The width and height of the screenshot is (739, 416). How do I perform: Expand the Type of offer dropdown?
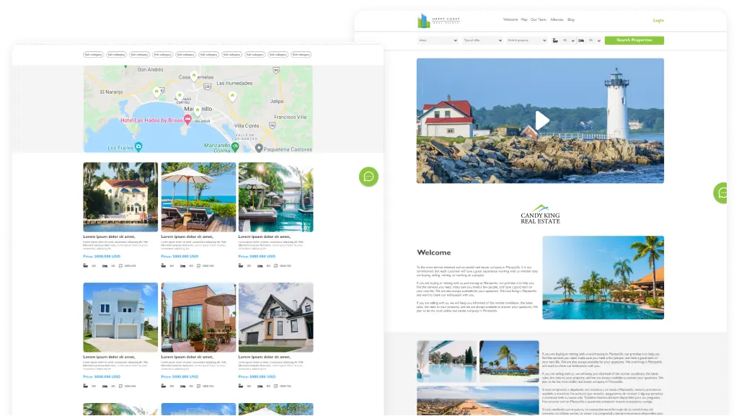(x=482, y=40)
